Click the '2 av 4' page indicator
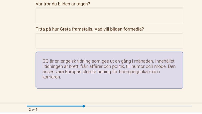 point(33,110)
